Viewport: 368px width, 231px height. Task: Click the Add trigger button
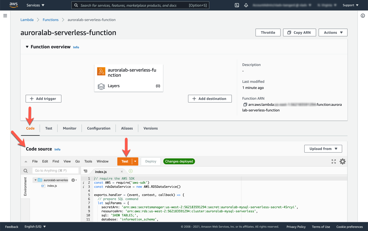click(x=43, y=99)
